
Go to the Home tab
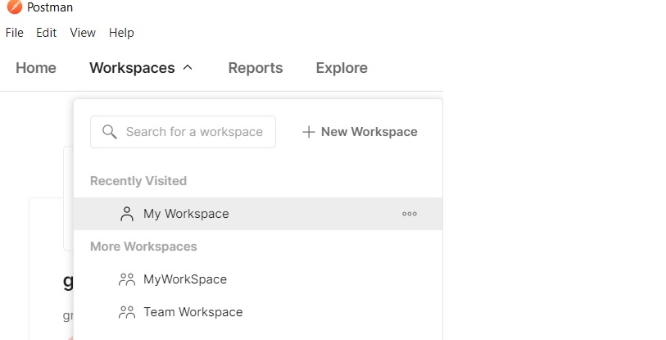click(36, 68)
